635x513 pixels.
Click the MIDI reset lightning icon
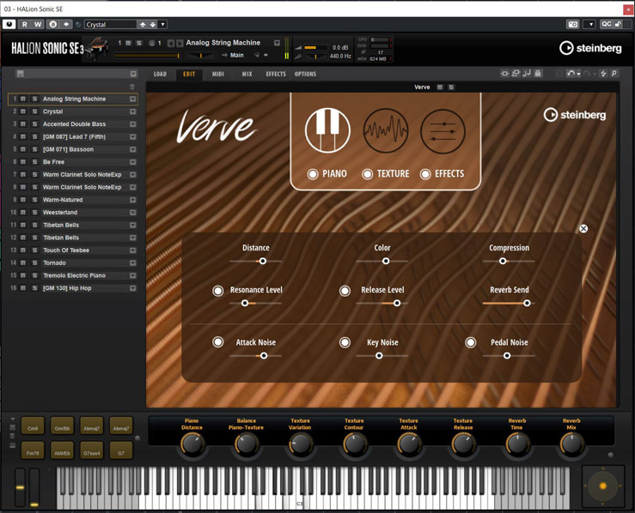603,74
